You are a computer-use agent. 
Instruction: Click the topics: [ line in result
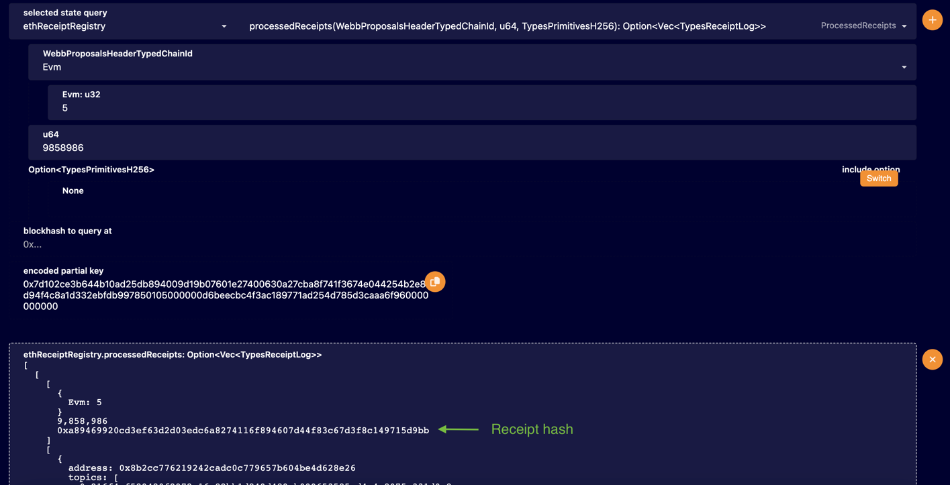pyautogui.click(x=93, y=478)
